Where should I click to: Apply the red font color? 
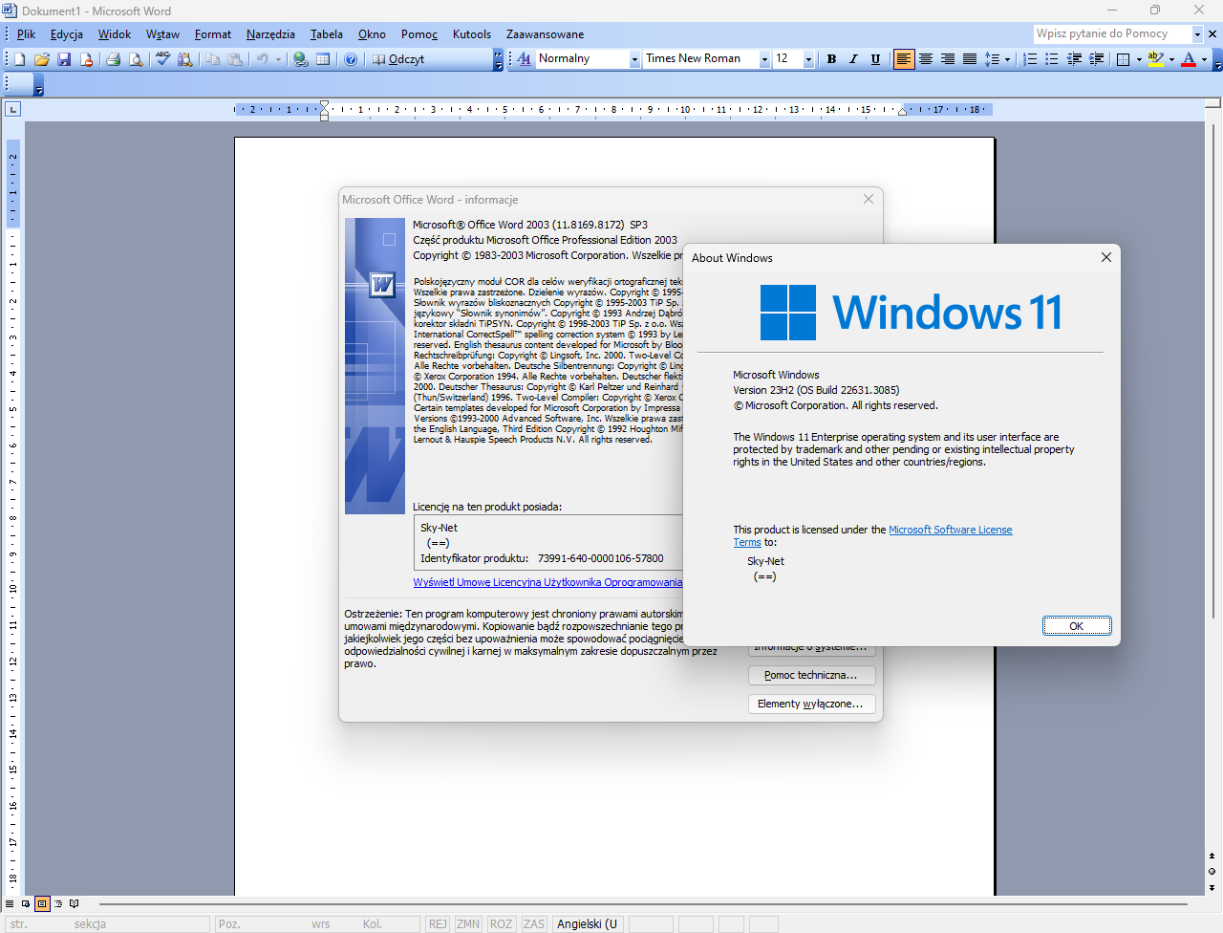tap(1189, 59)
